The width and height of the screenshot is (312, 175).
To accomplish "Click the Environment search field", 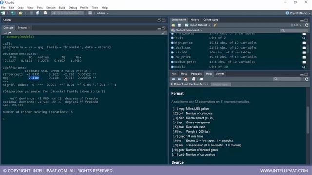I will pos(293,30).
